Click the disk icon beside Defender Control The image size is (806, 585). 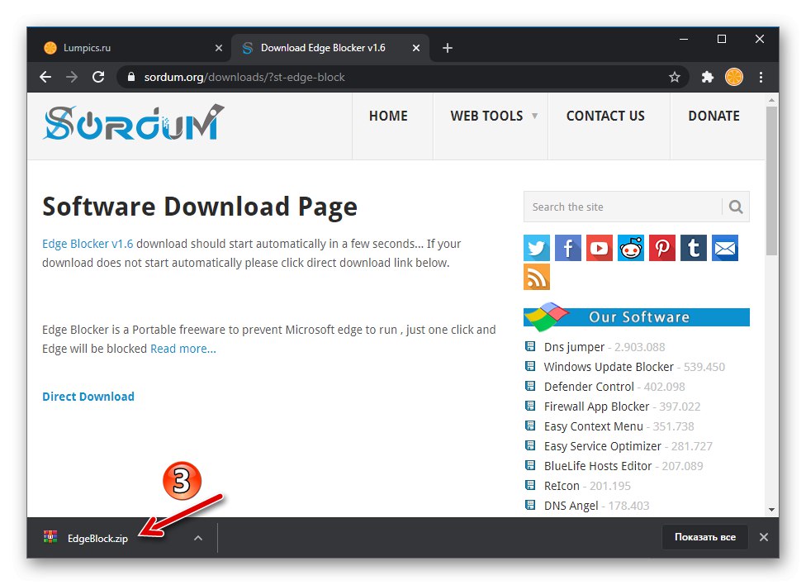coord(530,386)
